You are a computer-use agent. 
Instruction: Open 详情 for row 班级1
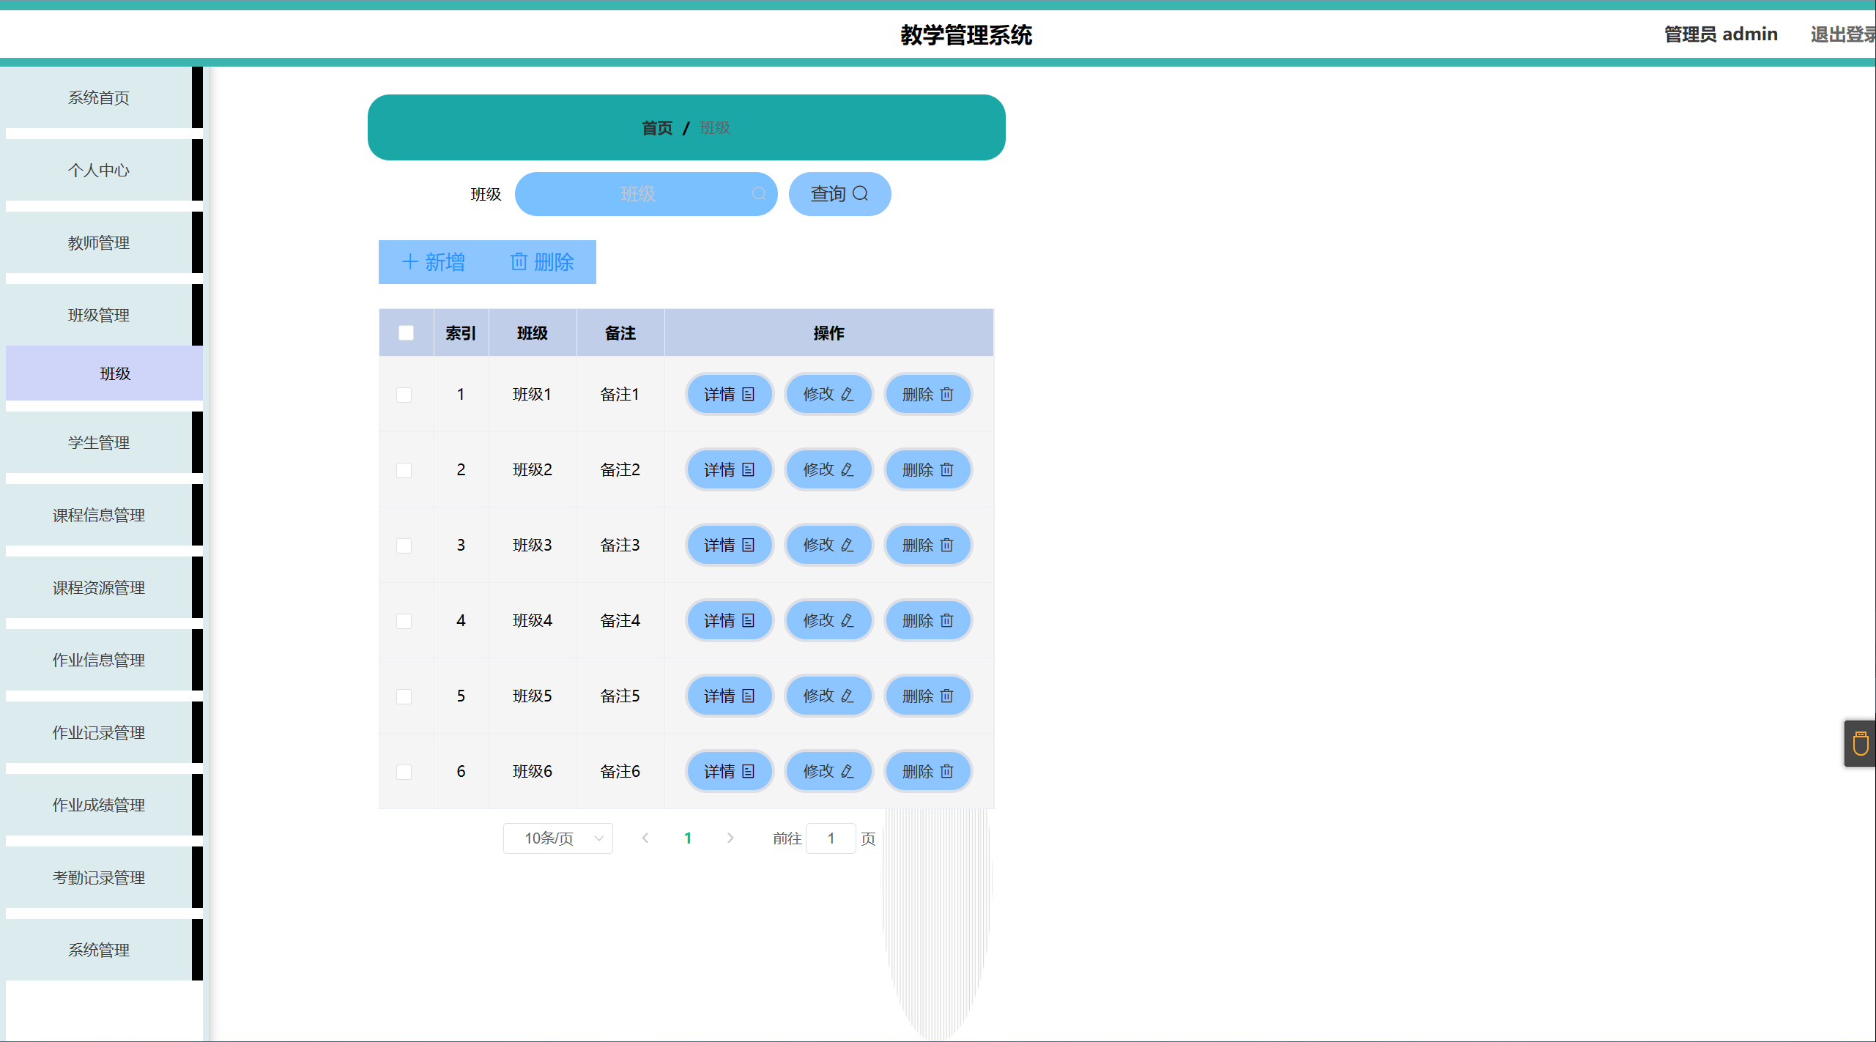point(729,395)
